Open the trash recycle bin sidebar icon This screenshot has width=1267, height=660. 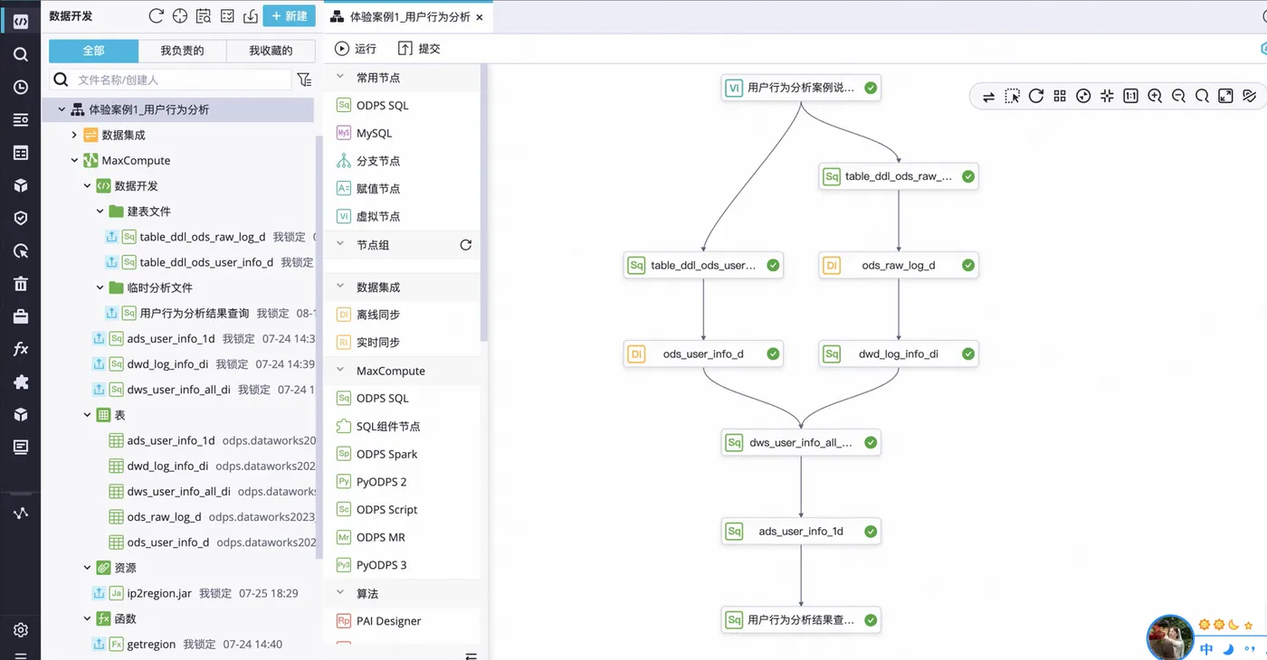[20, 284]
